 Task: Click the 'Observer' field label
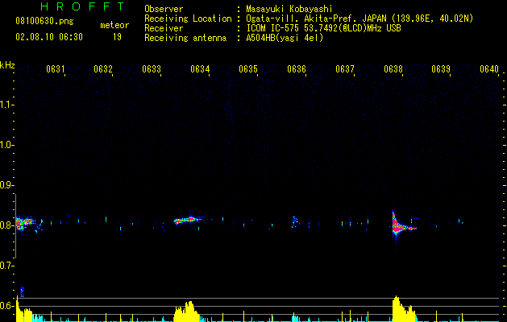coord(164,9)
